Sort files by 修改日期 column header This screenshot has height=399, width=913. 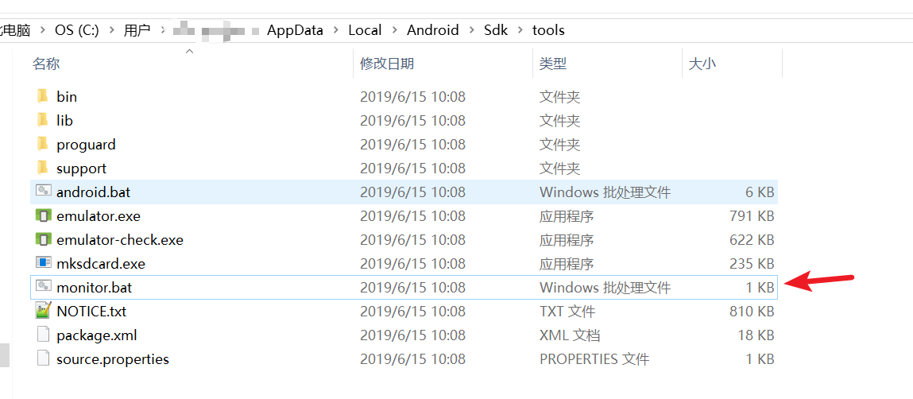pos(387,64)
